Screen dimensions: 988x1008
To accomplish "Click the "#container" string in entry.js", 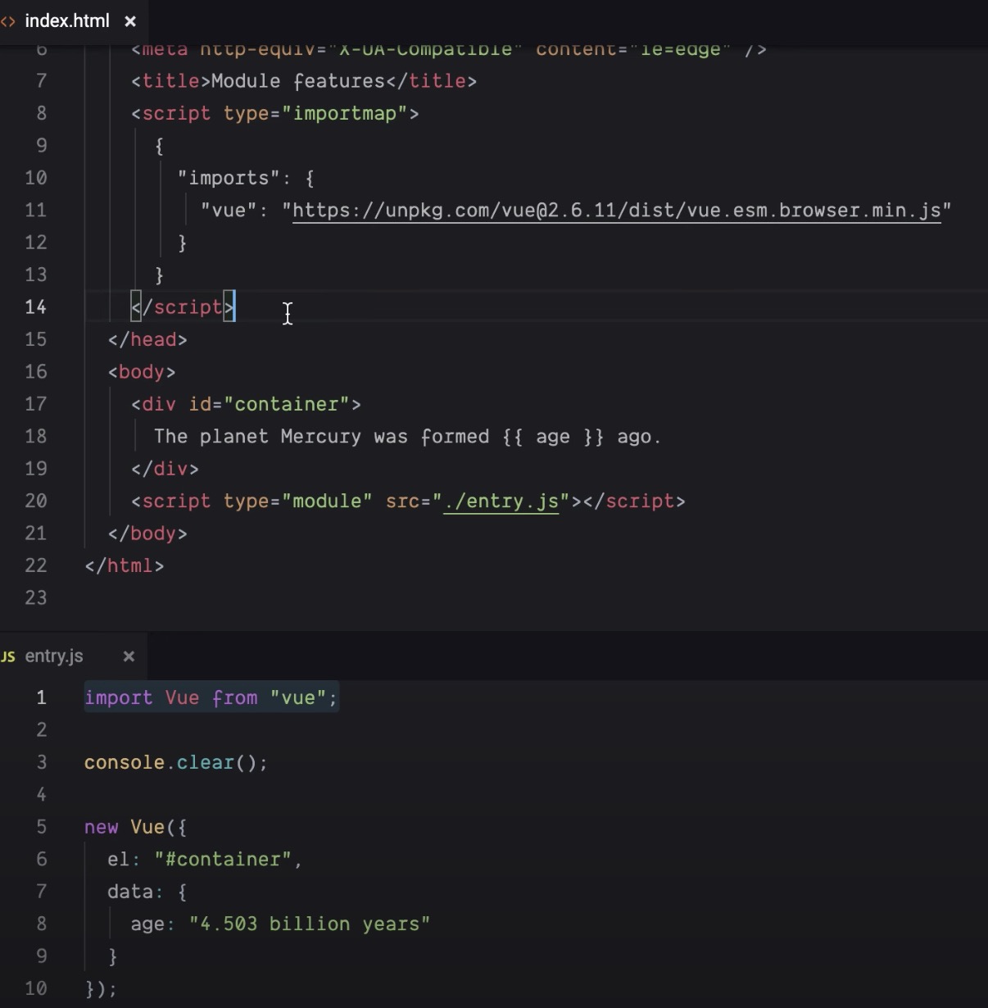I will (223, 859).
